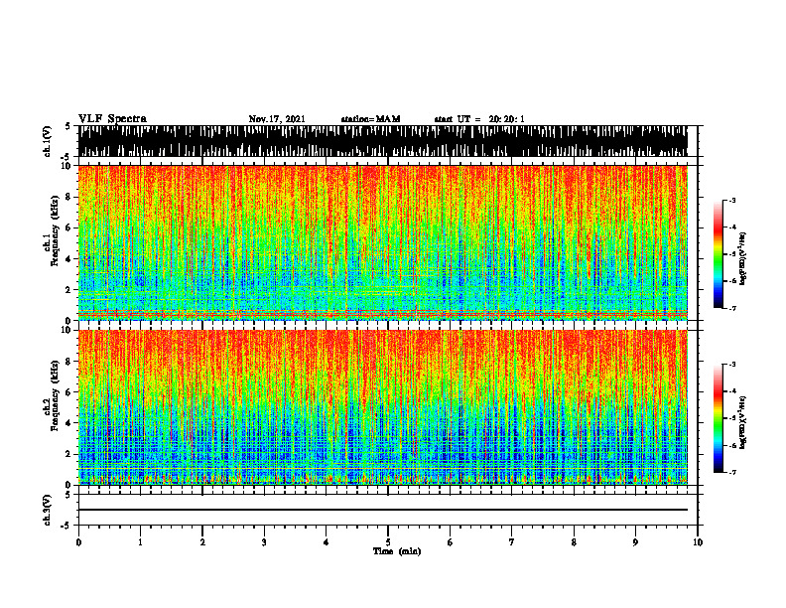Click time axis tick label "1"
The width and height of the screenshot is (786, 608).
(140, 542)
